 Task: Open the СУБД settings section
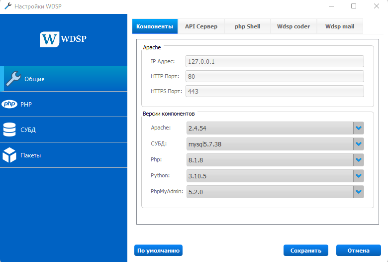tap(64, 130)
